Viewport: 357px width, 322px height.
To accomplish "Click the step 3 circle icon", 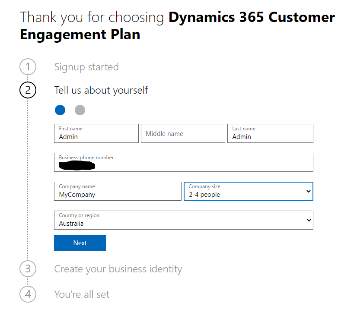I will pyautogui.click(x=28, y=269).
